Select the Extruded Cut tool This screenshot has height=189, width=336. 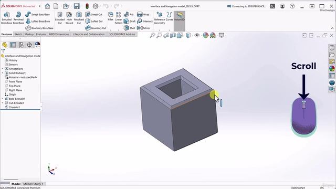pos(60,18)
